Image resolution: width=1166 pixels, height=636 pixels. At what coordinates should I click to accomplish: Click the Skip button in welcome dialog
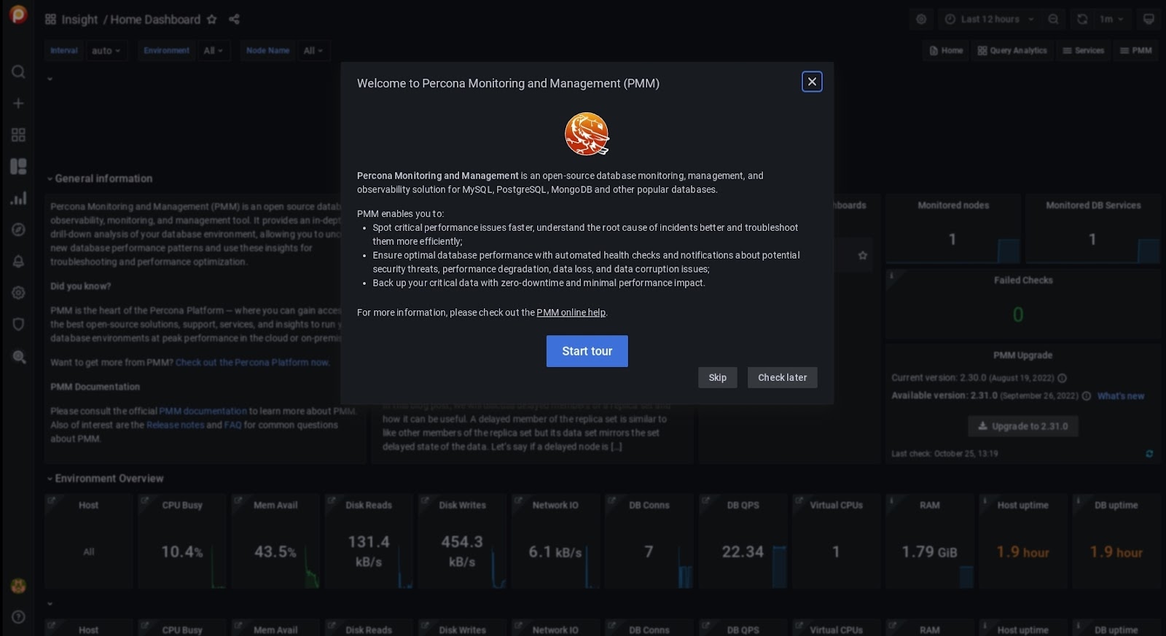pyautogui.click(x=717, y=377)
